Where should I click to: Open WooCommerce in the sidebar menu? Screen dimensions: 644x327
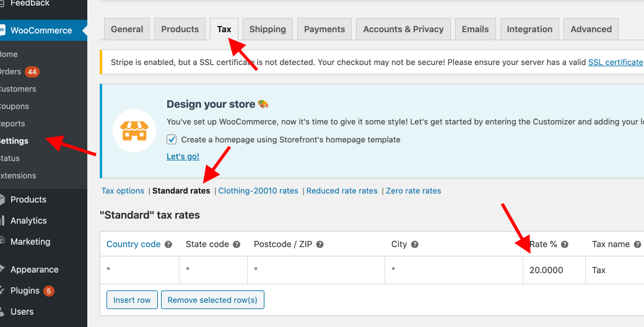coord(41,30)
